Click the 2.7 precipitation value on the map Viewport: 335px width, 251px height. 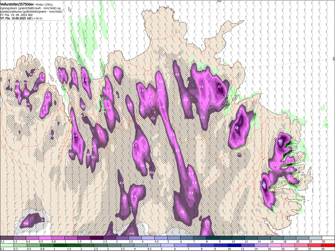tap(220, 86)
